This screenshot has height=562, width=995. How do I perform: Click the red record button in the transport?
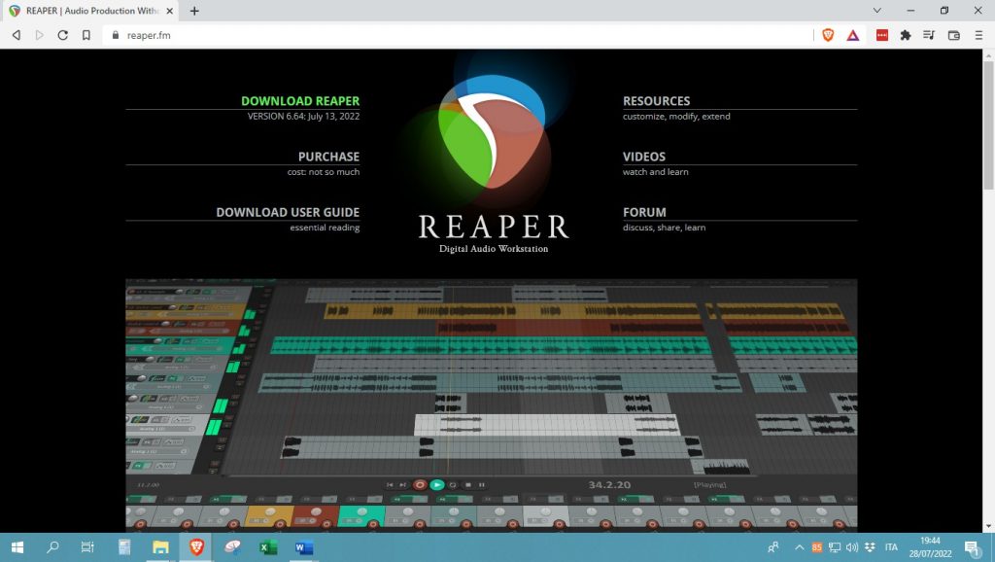[420, 485]
